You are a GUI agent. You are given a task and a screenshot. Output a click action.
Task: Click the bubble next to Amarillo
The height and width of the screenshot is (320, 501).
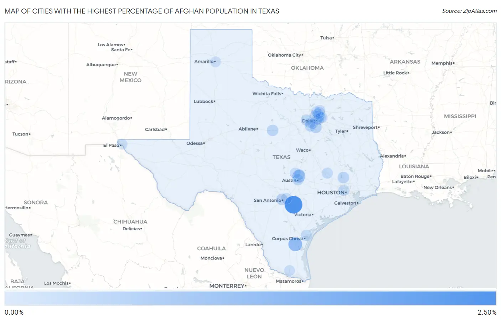click(215, 62)
